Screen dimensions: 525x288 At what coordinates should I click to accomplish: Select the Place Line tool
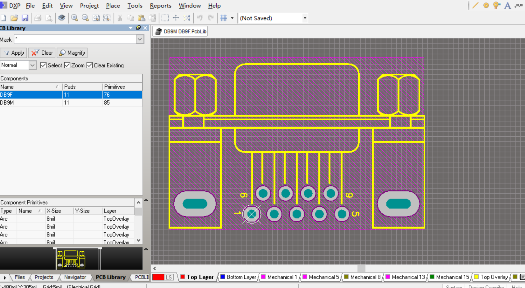(475, 6)
